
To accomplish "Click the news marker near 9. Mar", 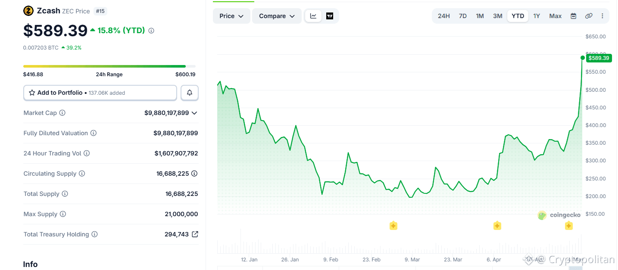I will click(x=393, y=226).
